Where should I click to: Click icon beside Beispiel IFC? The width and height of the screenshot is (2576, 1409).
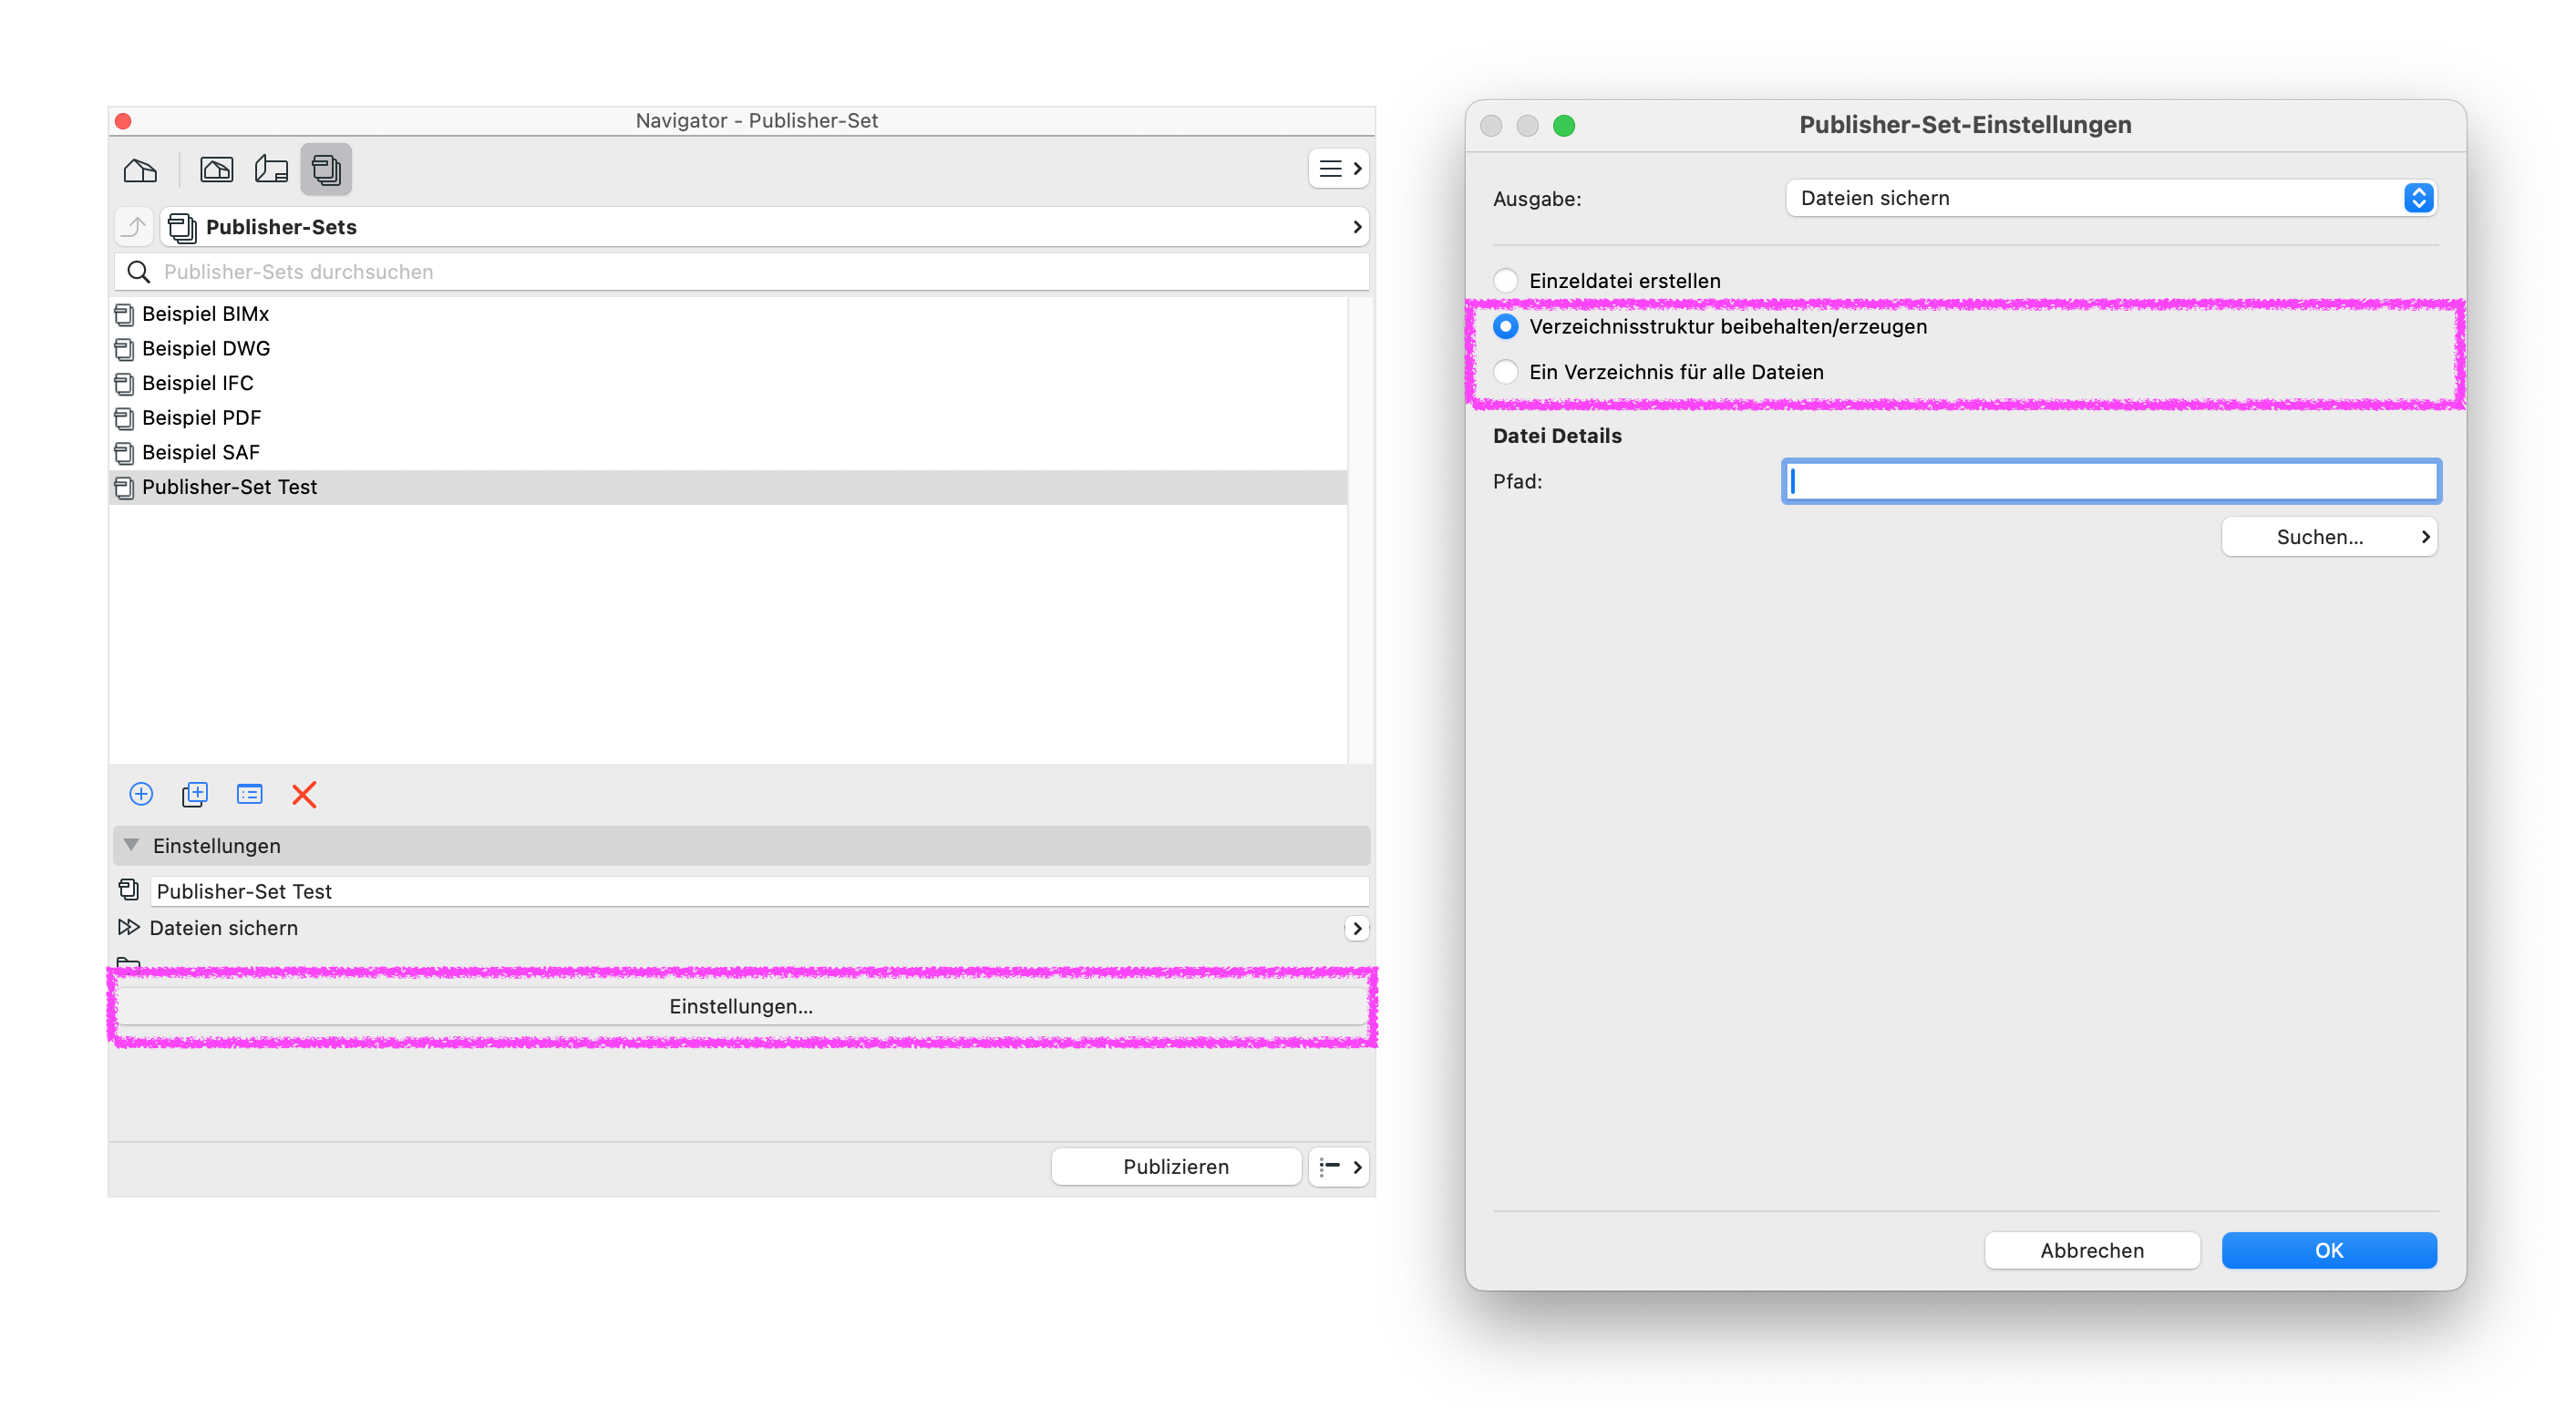[124, 384]
